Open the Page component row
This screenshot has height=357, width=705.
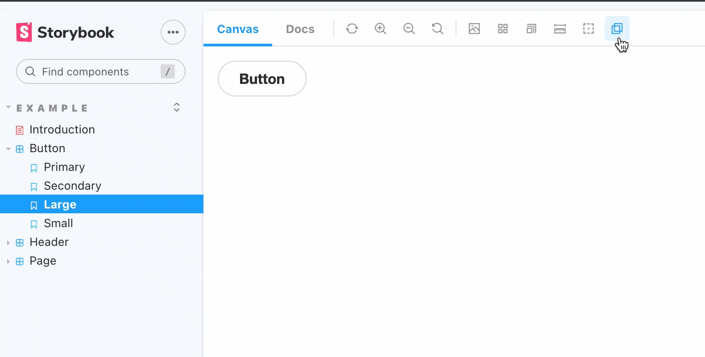click(102, 261)
